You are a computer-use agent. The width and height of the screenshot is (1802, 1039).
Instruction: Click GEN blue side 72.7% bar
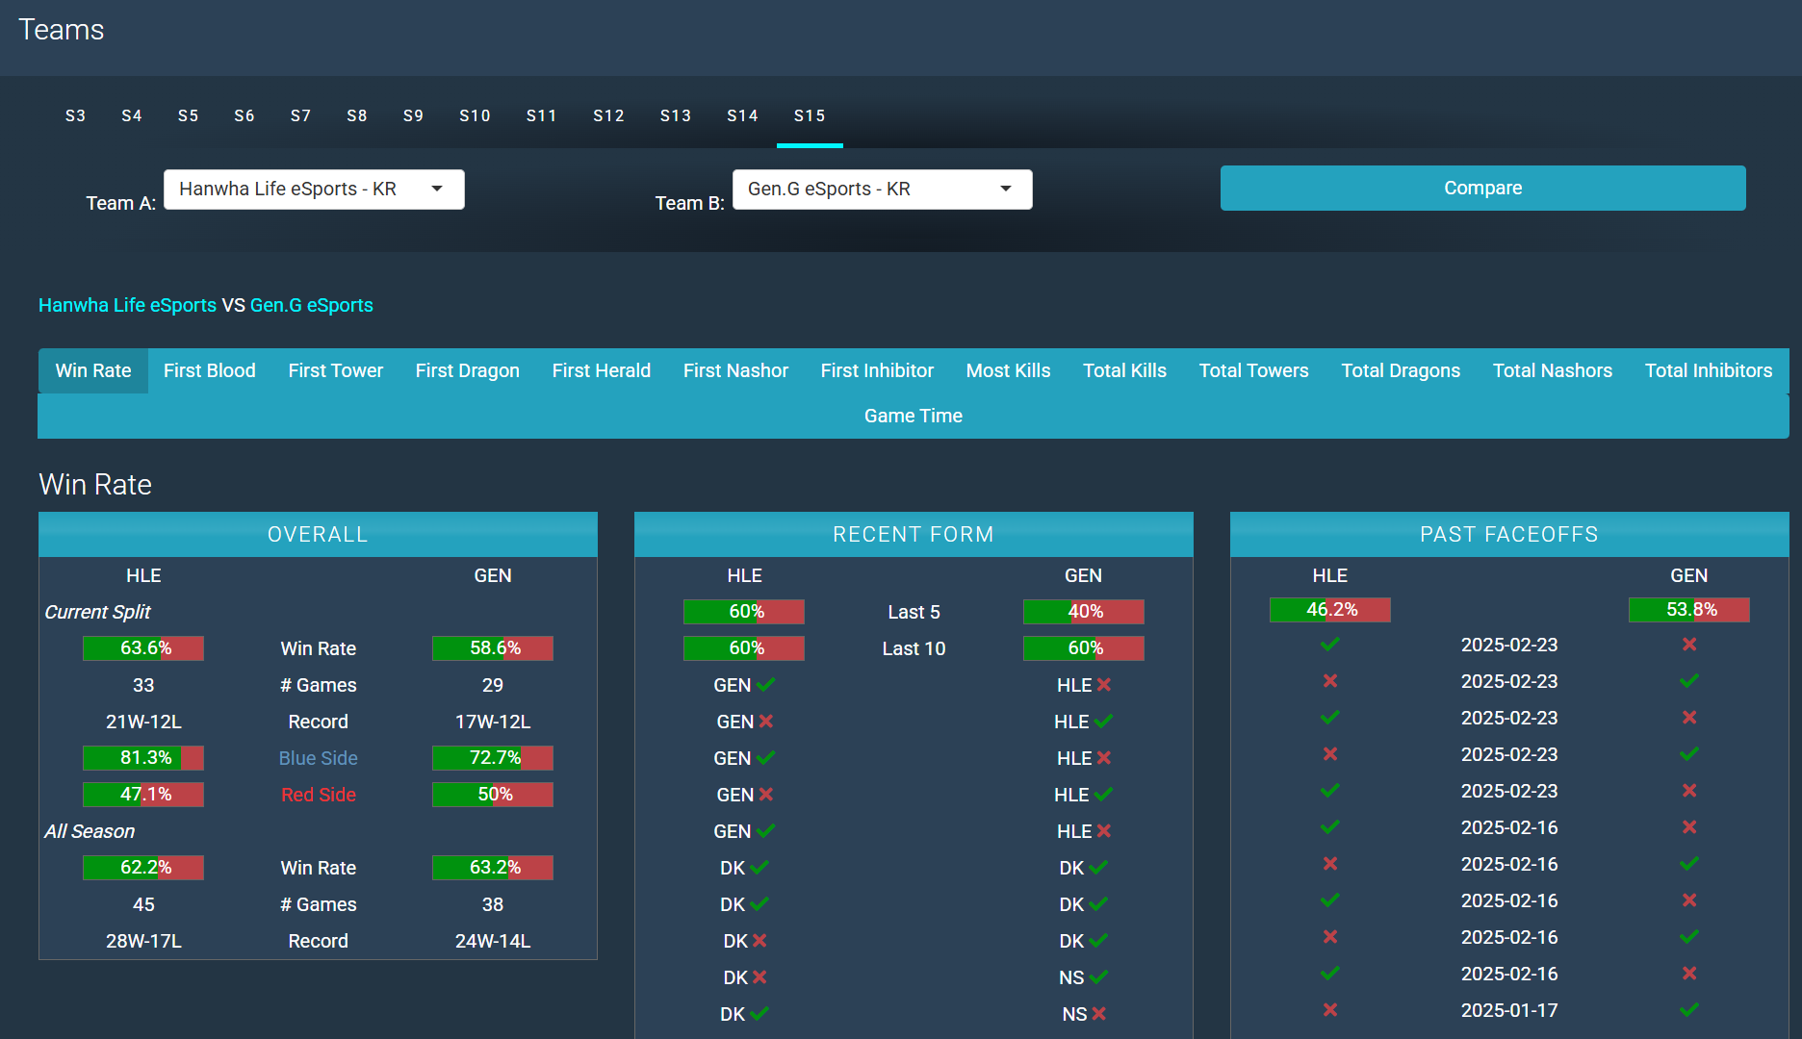[493, 758]
